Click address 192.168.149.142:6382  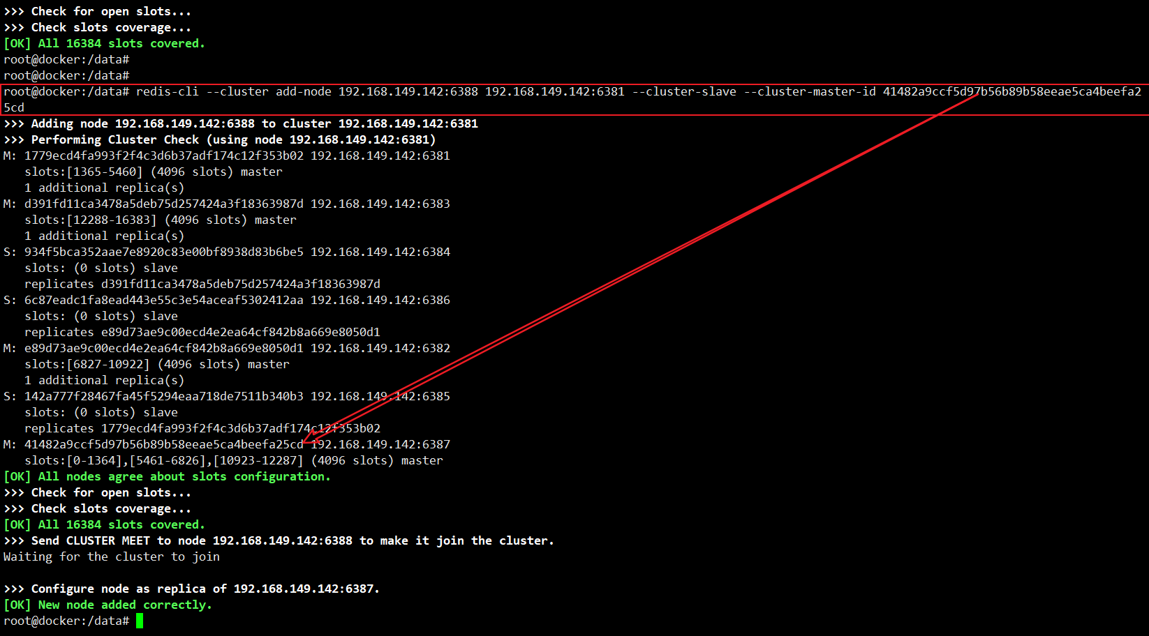click(x=380, y=348)
